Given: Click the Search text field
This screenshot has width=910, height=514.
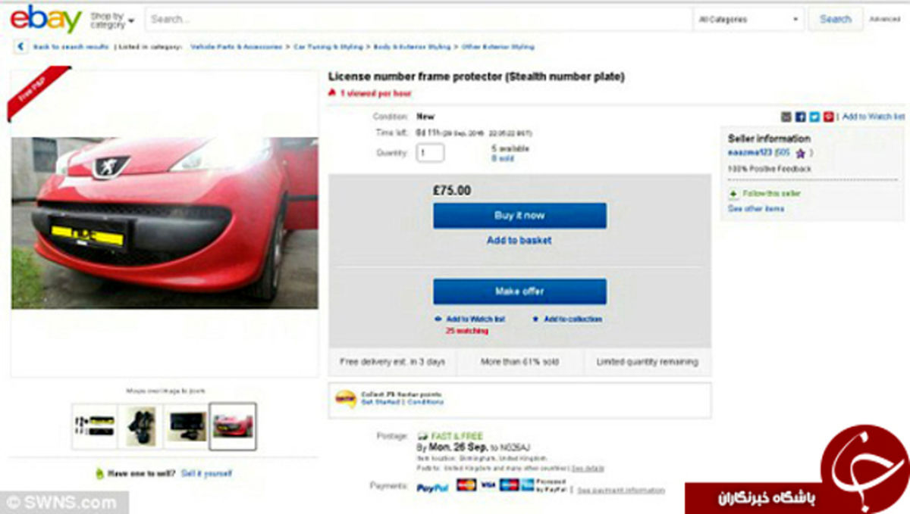Looking at the screenshot, I should pyautogui.click(x=419, y=20).
